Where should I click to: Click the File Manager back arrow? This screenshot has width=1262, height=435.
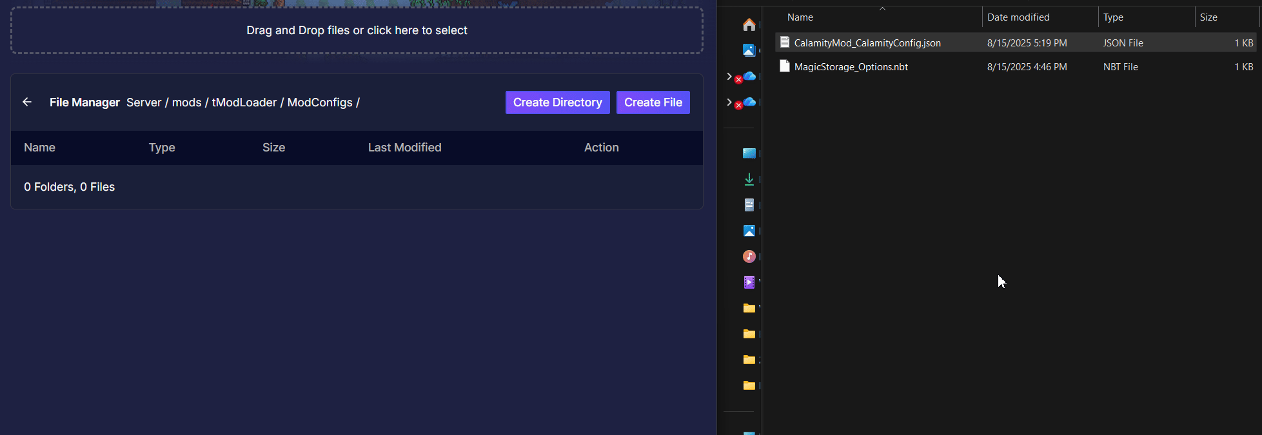[27, 102]
